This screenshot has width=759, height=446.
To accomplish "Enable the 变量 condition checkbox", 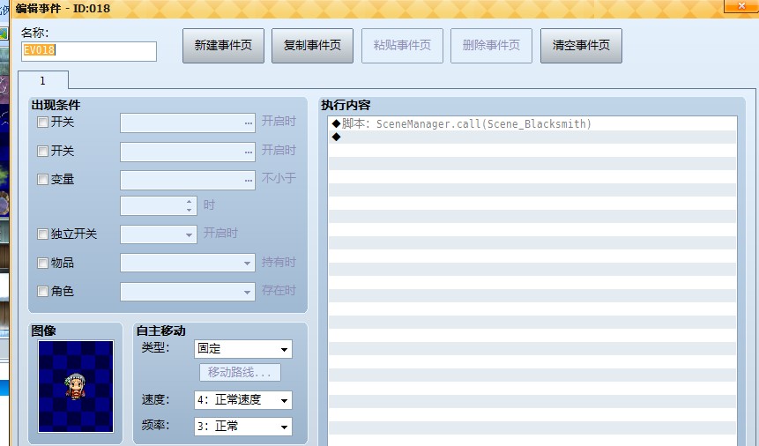I will tap(42, 179).
